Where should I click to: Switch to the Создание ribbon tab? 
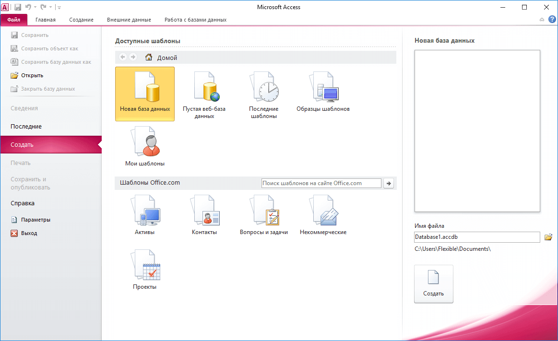coord(81,20)
